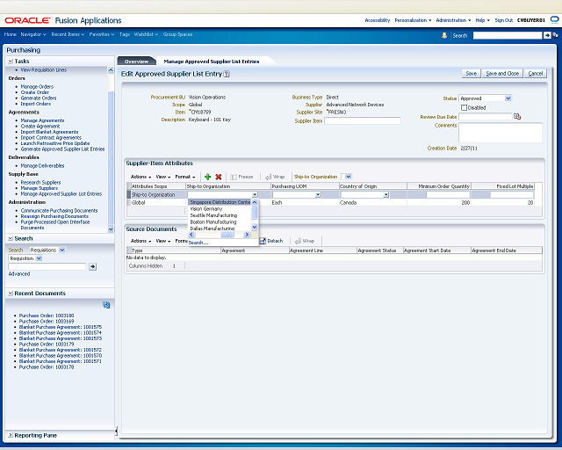Click Wrap in Source Documents toolbar
Viewport: 562px width, 450px height.
[305, 241]
